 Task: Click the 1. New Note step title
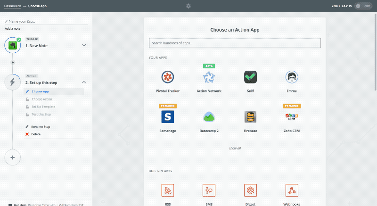pos(36,46)
